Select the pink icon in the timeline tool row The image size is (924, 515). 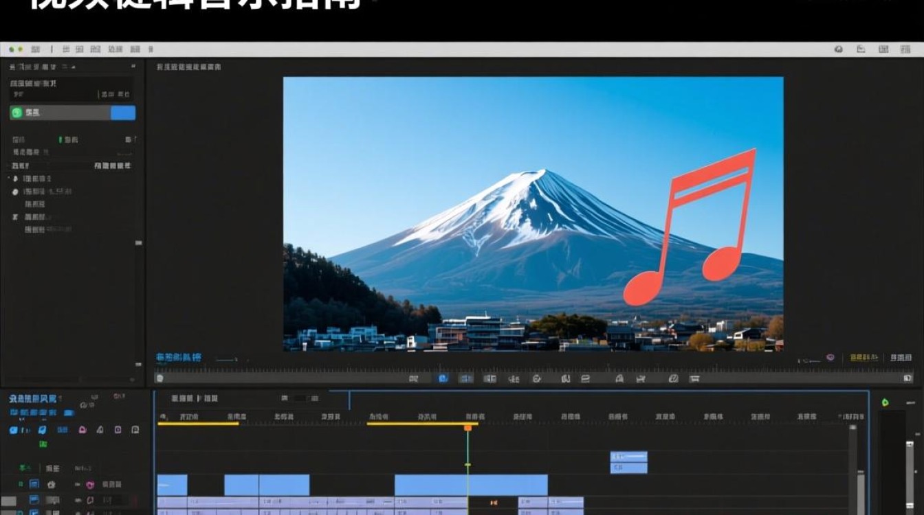(x=82, y=430)
